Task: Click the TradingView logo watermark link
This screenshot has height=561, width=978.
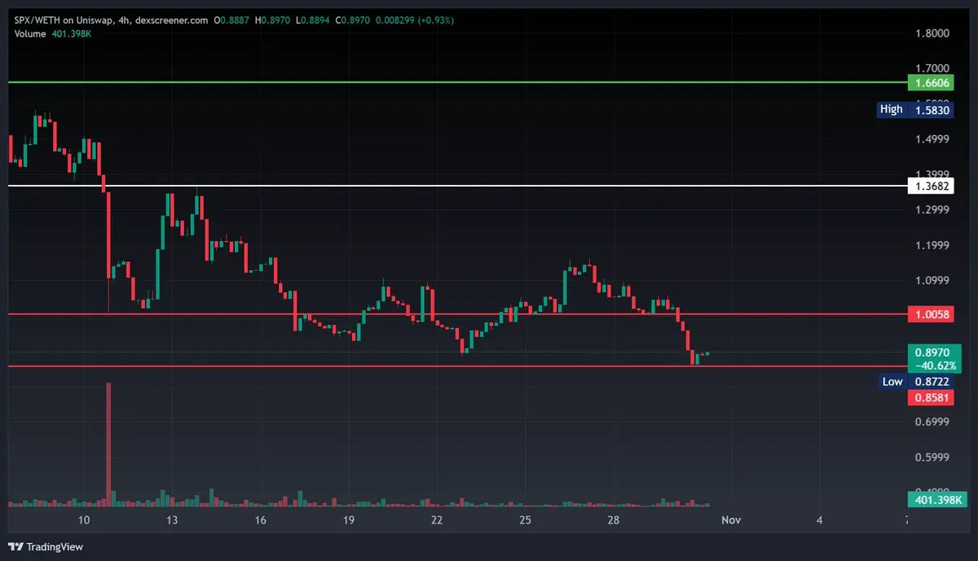Action: 46,546
